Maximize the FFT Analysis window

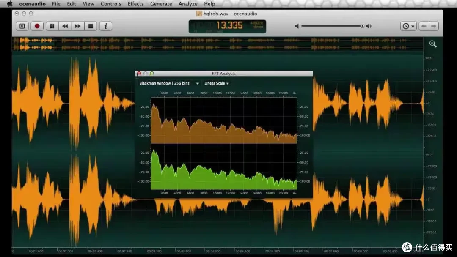pyautogui.click(x=152, y=74)
